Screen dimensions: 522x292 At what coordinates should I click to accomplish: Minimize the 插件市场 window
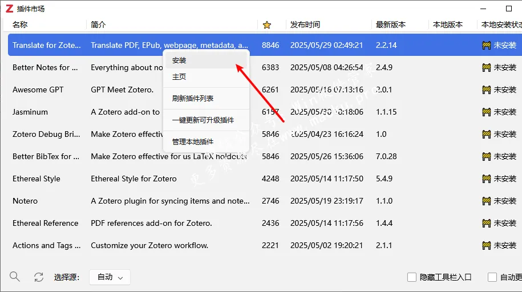click(x=483, y=9)
